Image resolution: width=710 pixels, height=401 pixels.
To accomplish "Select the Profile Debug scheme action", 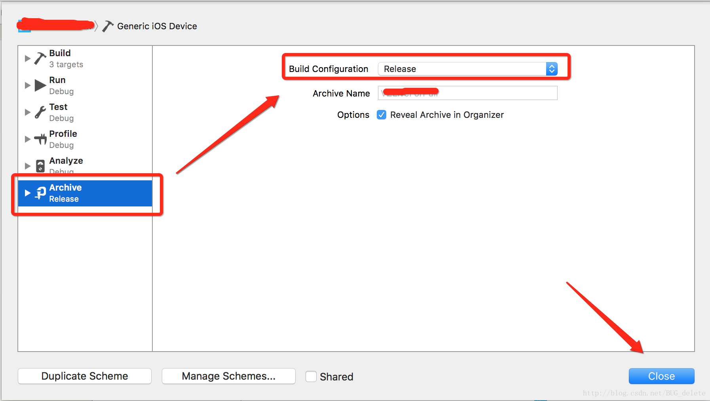I will click(x=85, y=139).
